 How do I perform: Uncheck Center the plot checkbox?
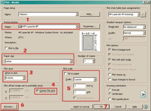pos(37,91)
